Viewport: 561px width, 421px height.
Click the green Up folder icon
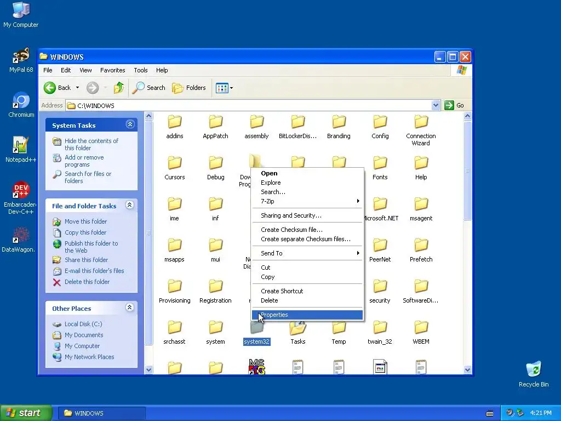119,88
